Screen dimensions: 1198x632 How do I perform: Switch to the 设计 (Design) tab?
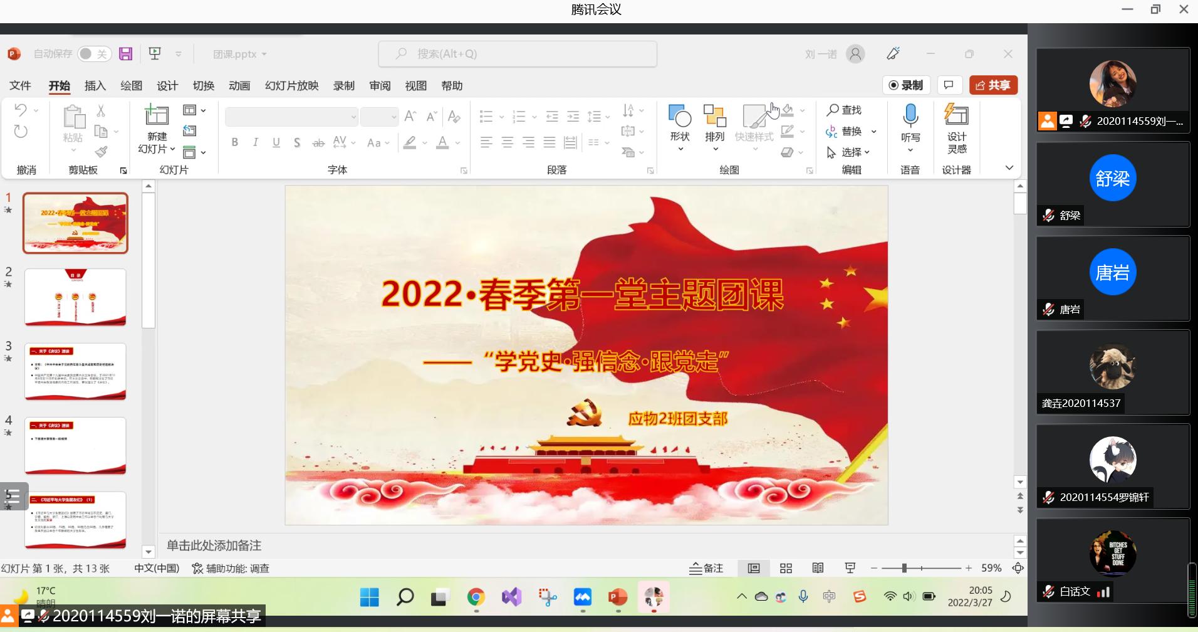tap(167, 86)
